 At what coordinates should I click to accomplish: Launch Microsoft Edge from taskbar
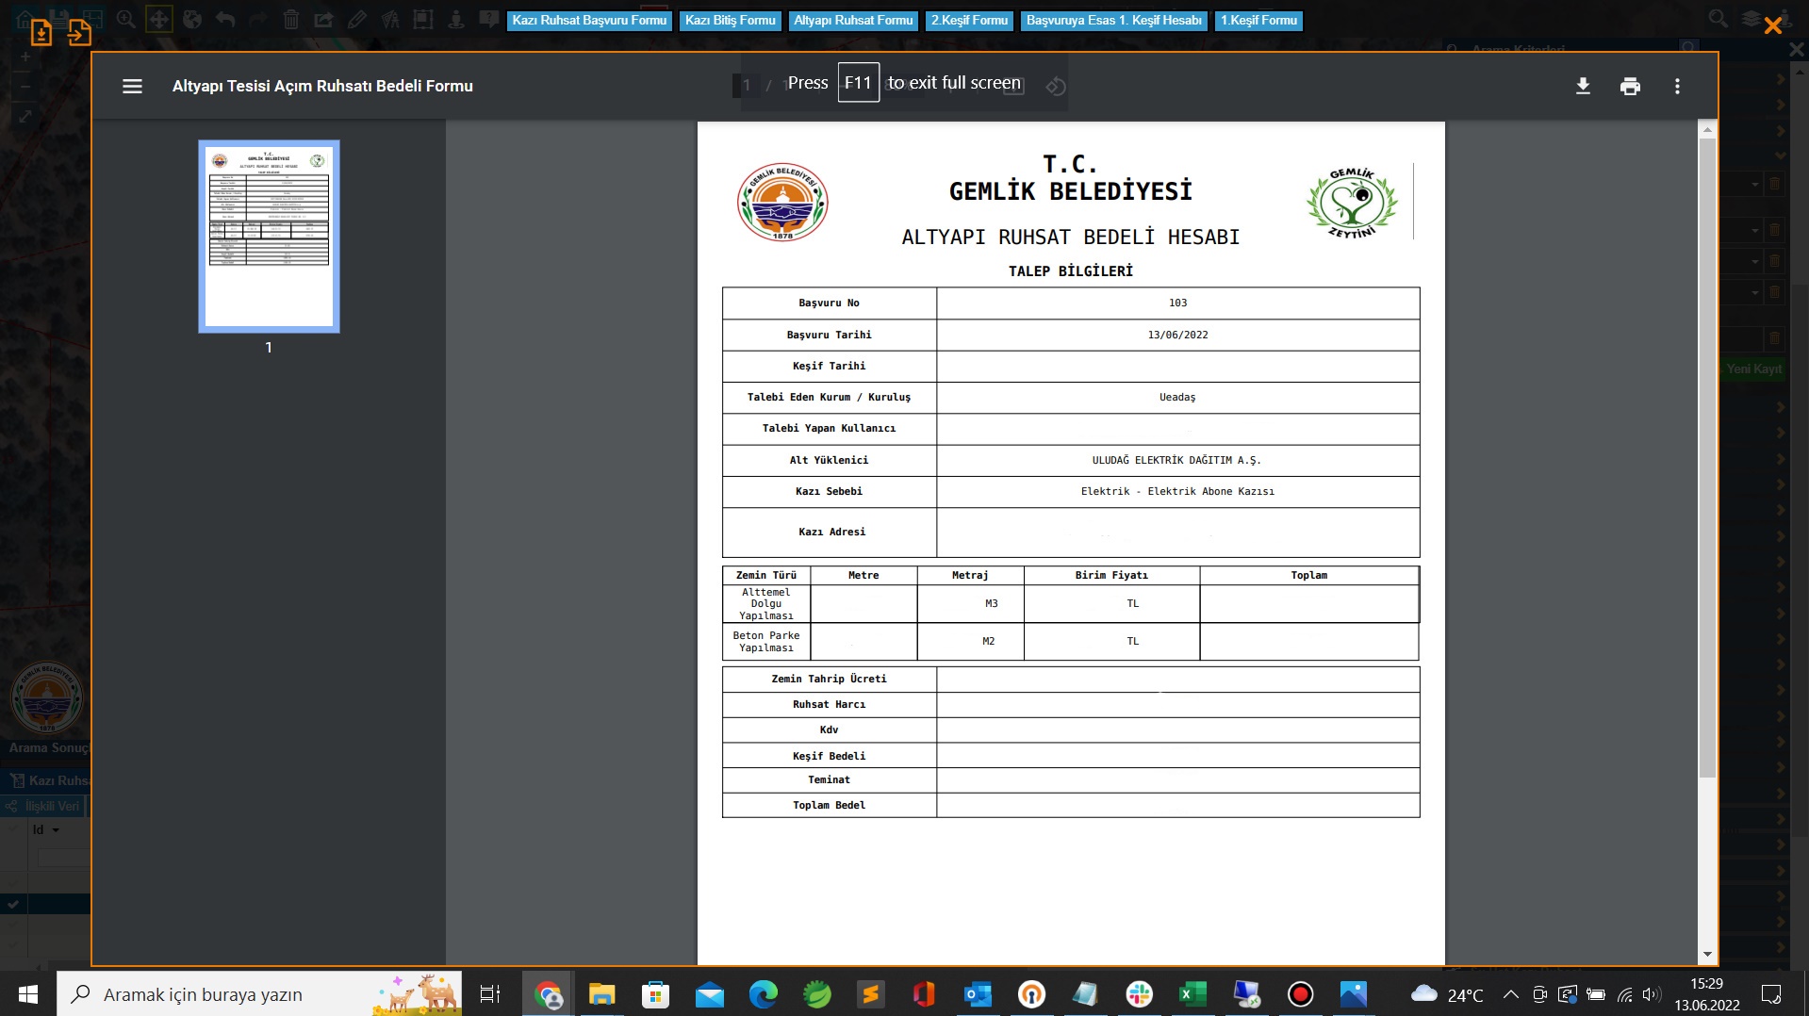click(763, 994)
